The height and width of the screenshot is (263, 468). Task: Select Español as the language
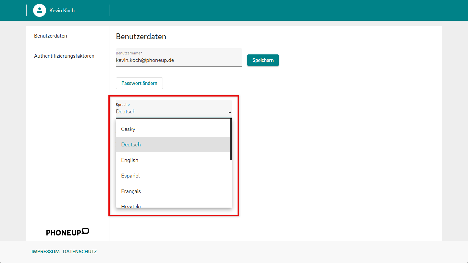pos(130,176)
